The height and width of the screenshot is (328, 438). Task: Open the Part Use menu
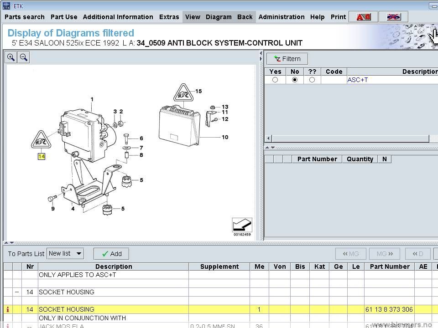click(64, 17)
